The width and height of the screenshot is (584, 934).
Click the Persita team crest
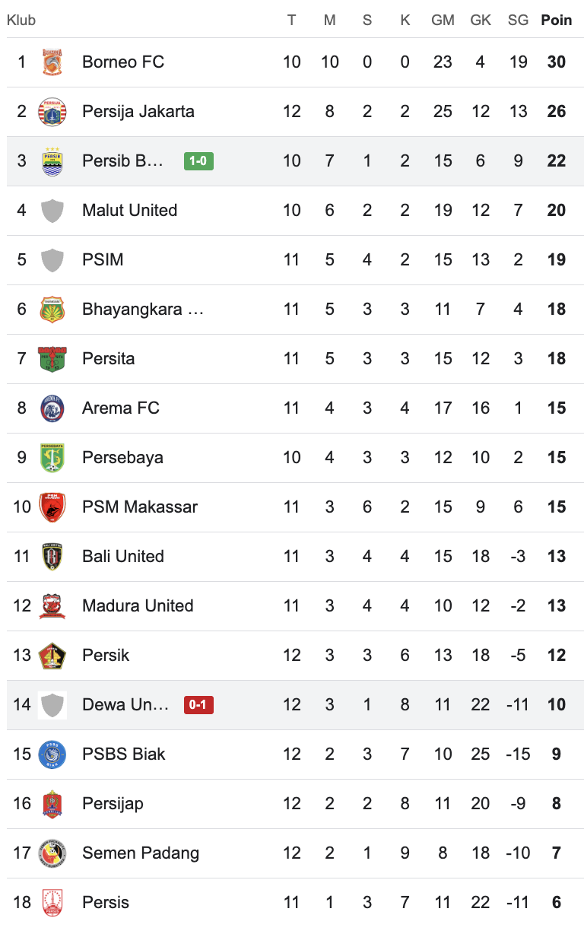click(52, 358)
